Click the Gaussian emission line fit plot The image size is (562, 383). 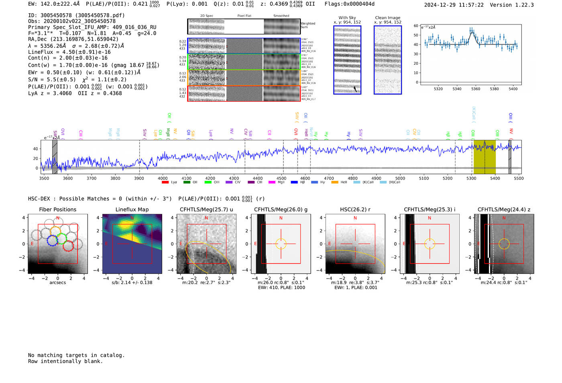click(471, 55)
